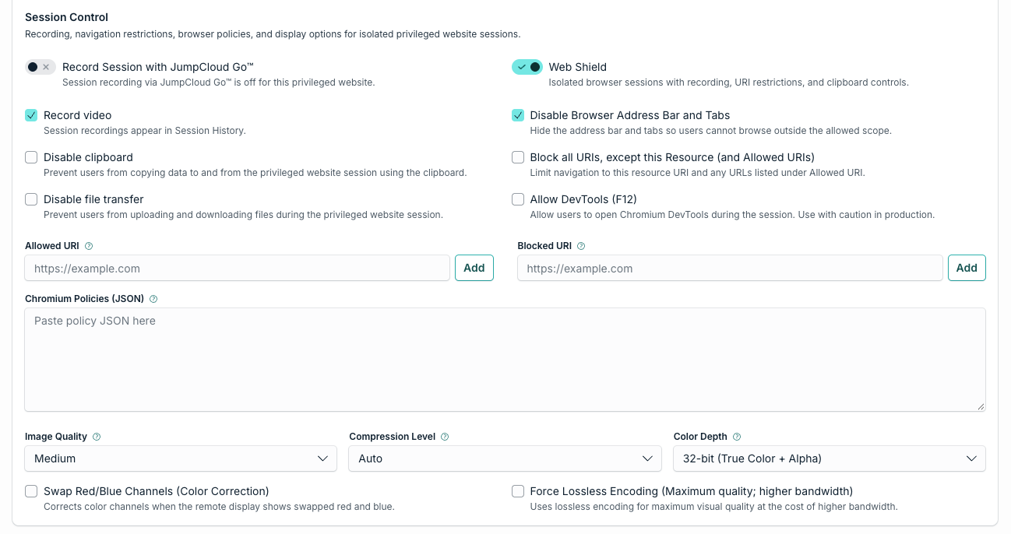Viewport: 1011px width, 534px height.
Task: Click the help icon beside Blocked URI
Action: pyautogui.click(x=581, y=246)
